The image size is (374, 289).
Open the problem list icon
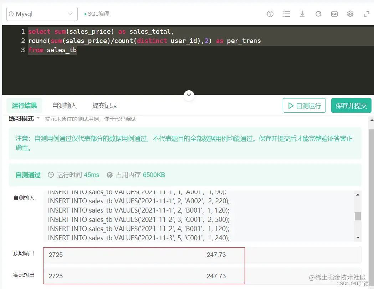click(x=286, y=14)
